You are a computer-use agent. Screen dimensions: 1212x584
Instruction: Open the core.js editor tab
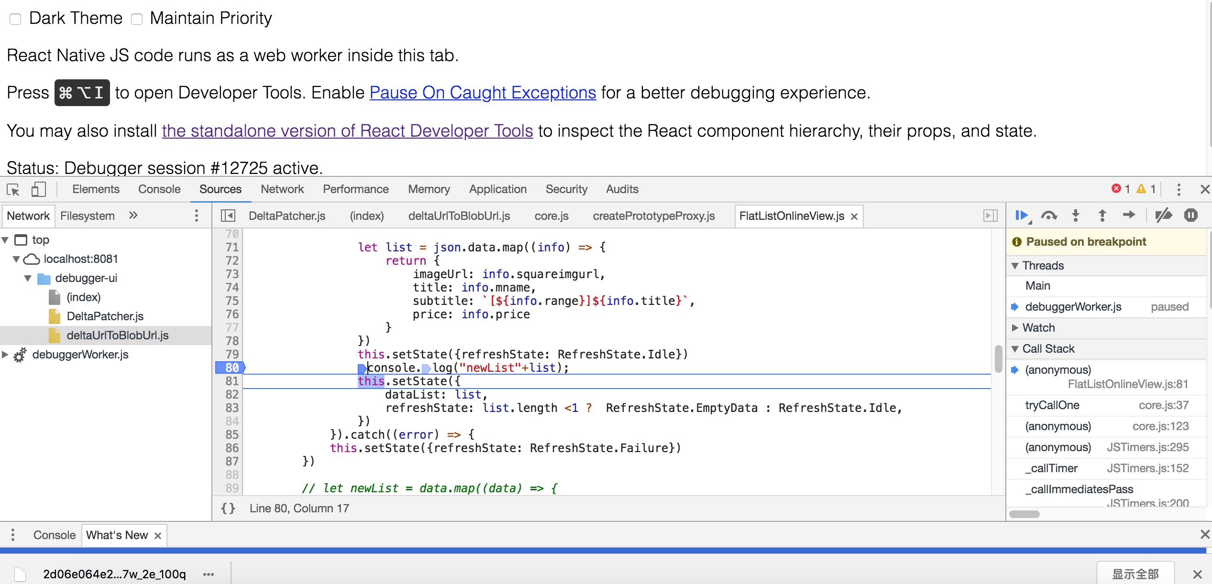coord(551,216)
